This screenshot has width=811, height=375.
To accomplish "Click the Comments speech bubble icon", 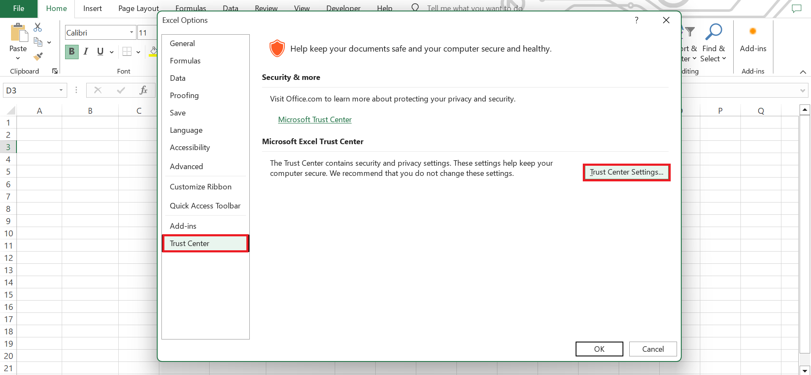I will click(x=797, y=8).
